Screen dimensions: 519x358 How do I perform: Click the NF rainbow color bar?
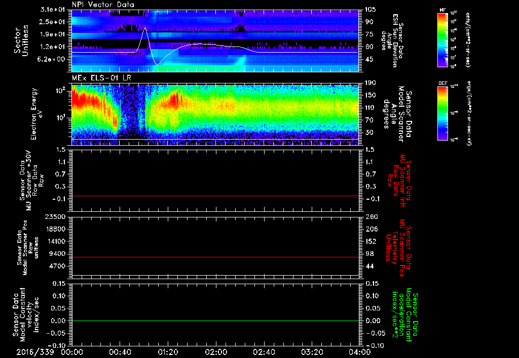click(442, 39)
